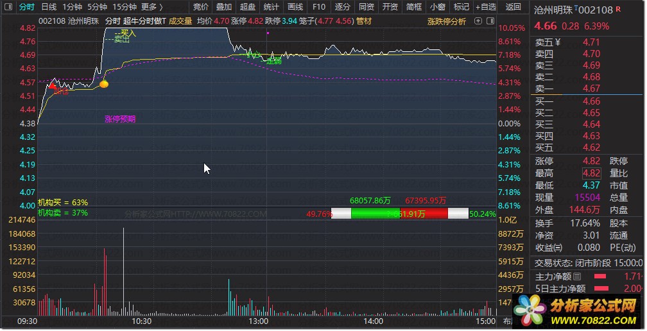Toggle the right panel layout icon

tap(490, 21)
